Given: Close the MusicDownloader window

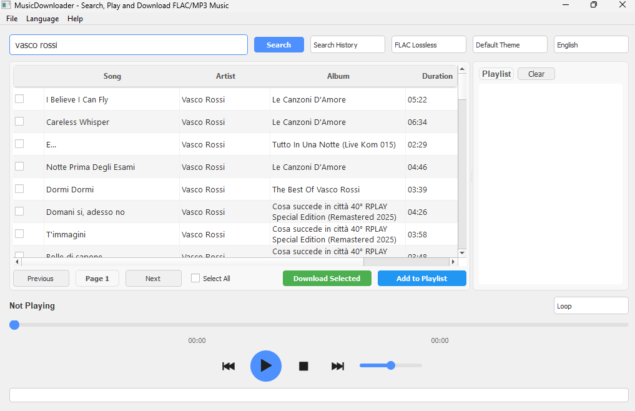Looking at the screenshot, I should [x=623, y=5].
